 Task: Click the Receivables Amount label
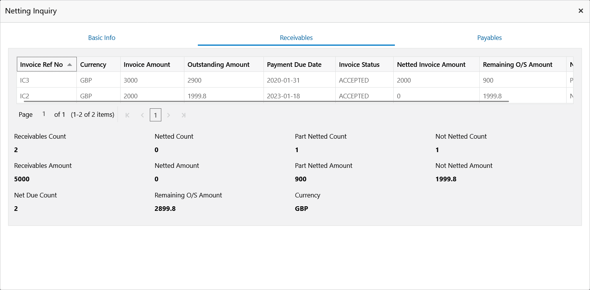click(x=43, y=166)
